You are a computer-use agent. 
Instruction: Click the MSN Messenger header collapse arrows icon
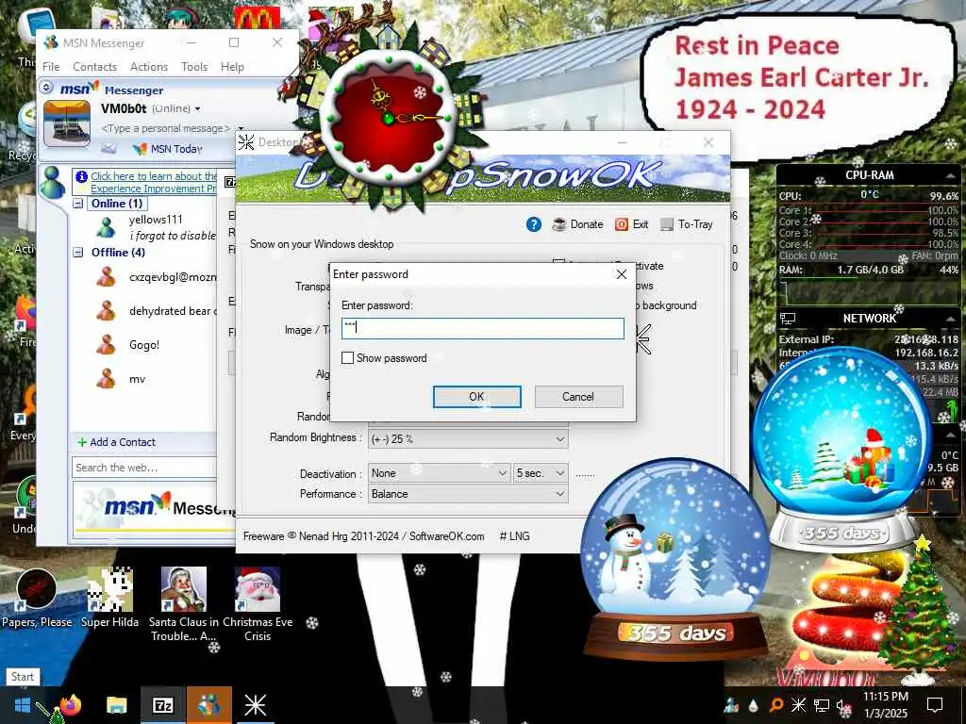[x=46, y=88]
